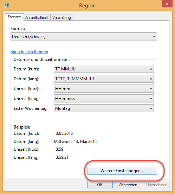Click the Format: label
This screenshot has height=194, width=175.
18,29
